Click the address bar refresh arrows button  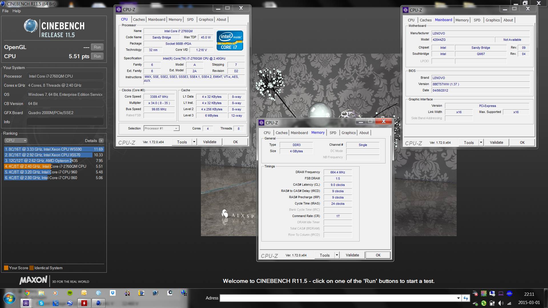click(x=466, y=298)
